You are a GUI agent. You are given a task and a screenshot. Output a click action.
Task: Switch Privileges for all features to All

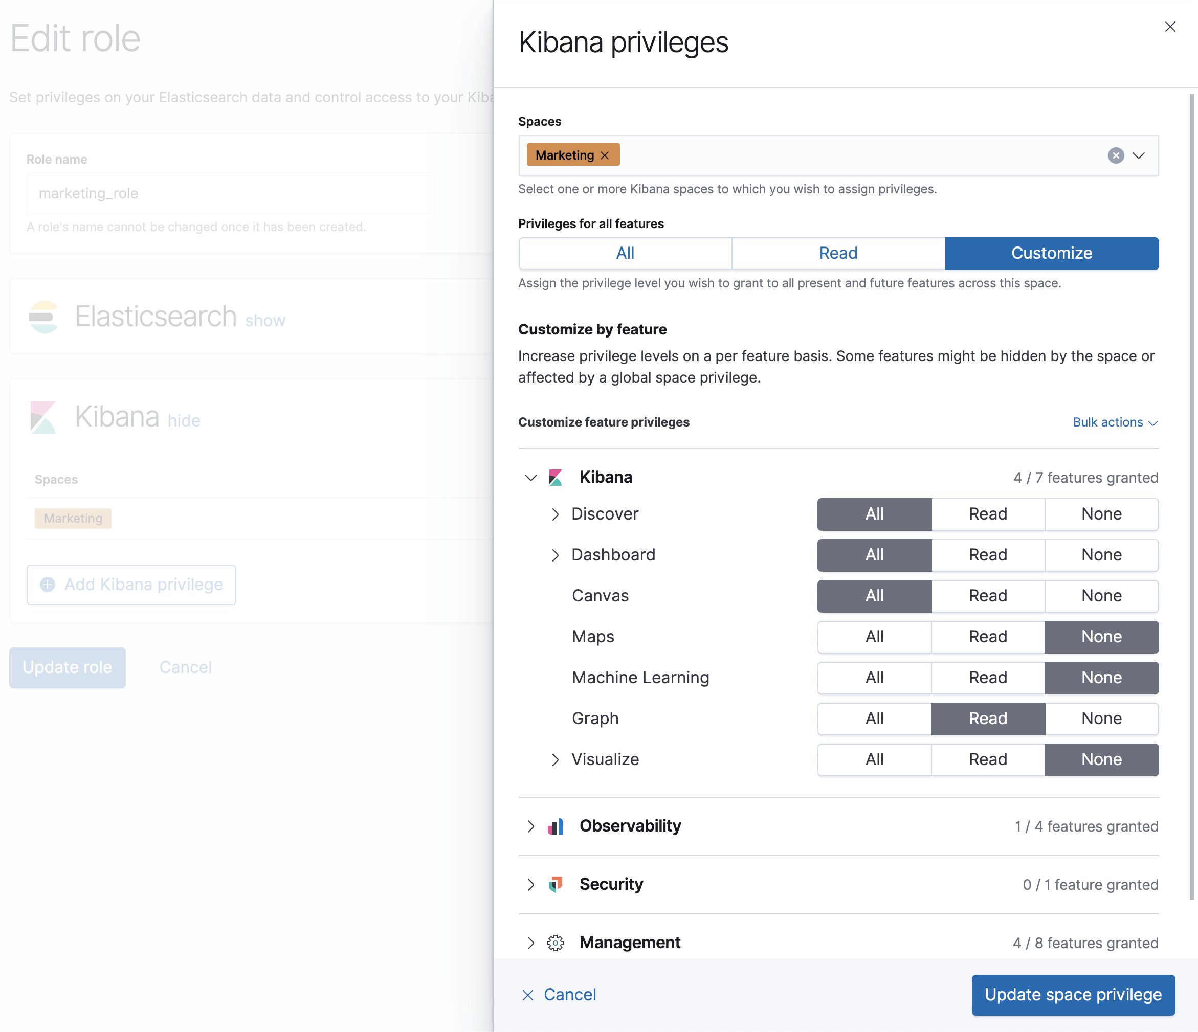coord(625,253)
